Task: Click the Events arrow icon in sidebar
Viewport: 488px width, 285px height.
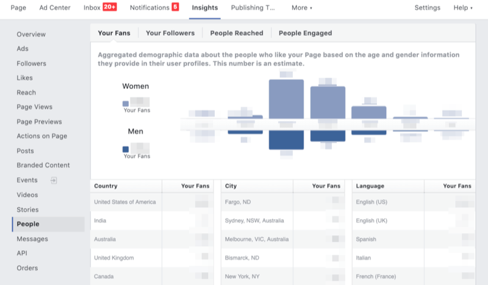Action: click(53, 180)
